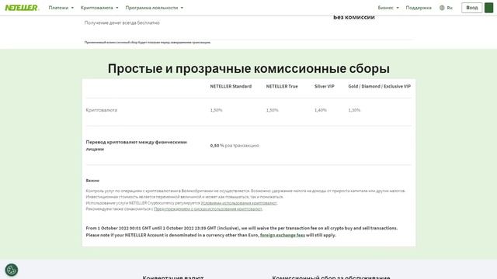Open the Предупреждением о рисках использования криптовалют link

coord(208,209)
